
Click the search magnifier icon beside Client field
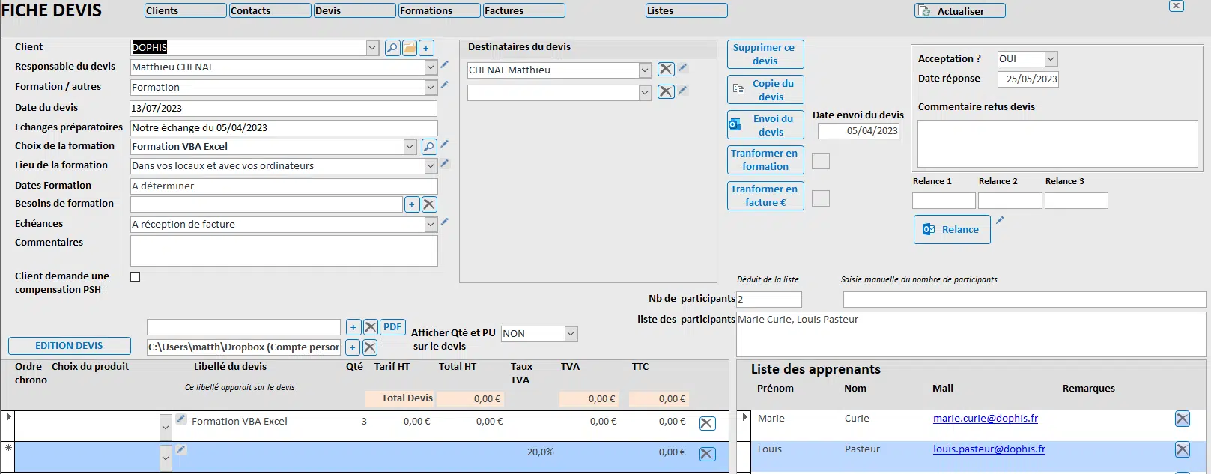pyautogui.click(x=392, y=48)
